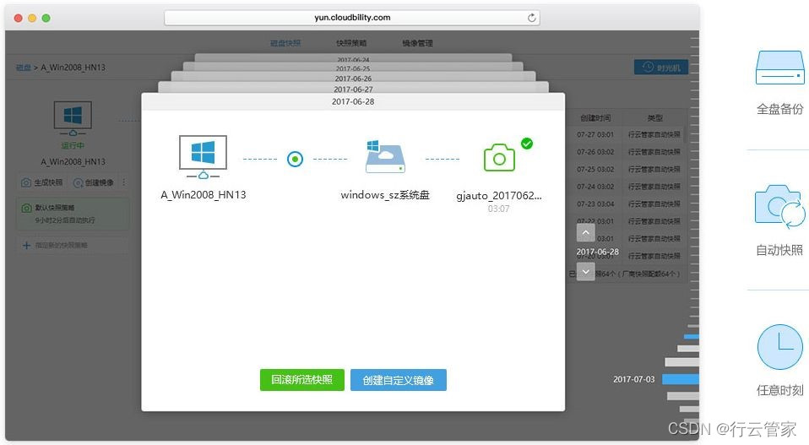Image resolution: width=809 pixels, height=445 pixels.
Task: Click the 类型 column header
Action: (x=654, y=118)
